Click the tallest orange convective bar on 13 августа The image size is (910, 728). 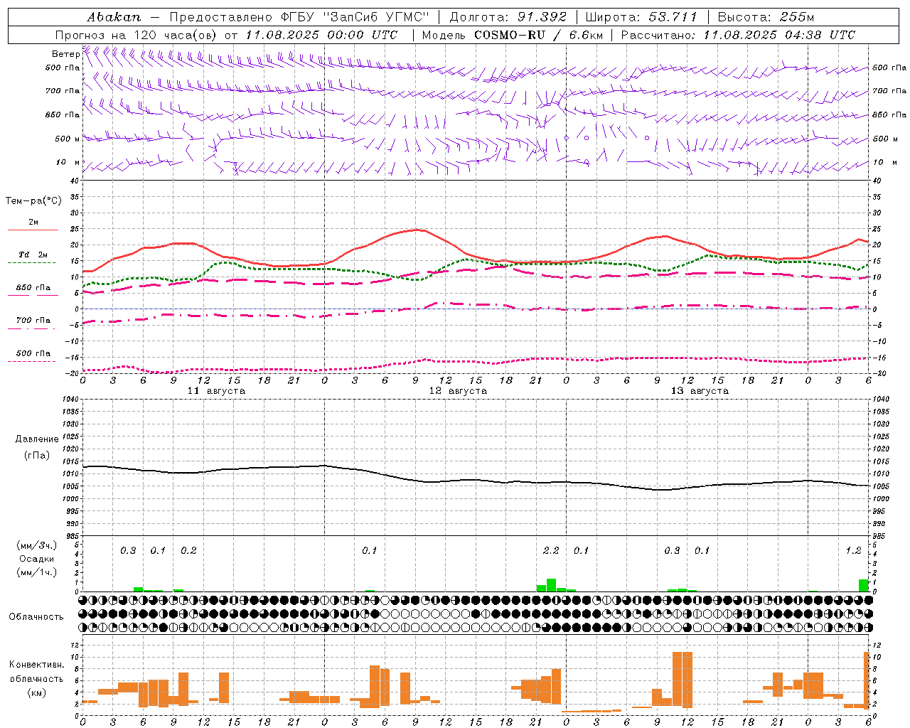coord(682,680)
